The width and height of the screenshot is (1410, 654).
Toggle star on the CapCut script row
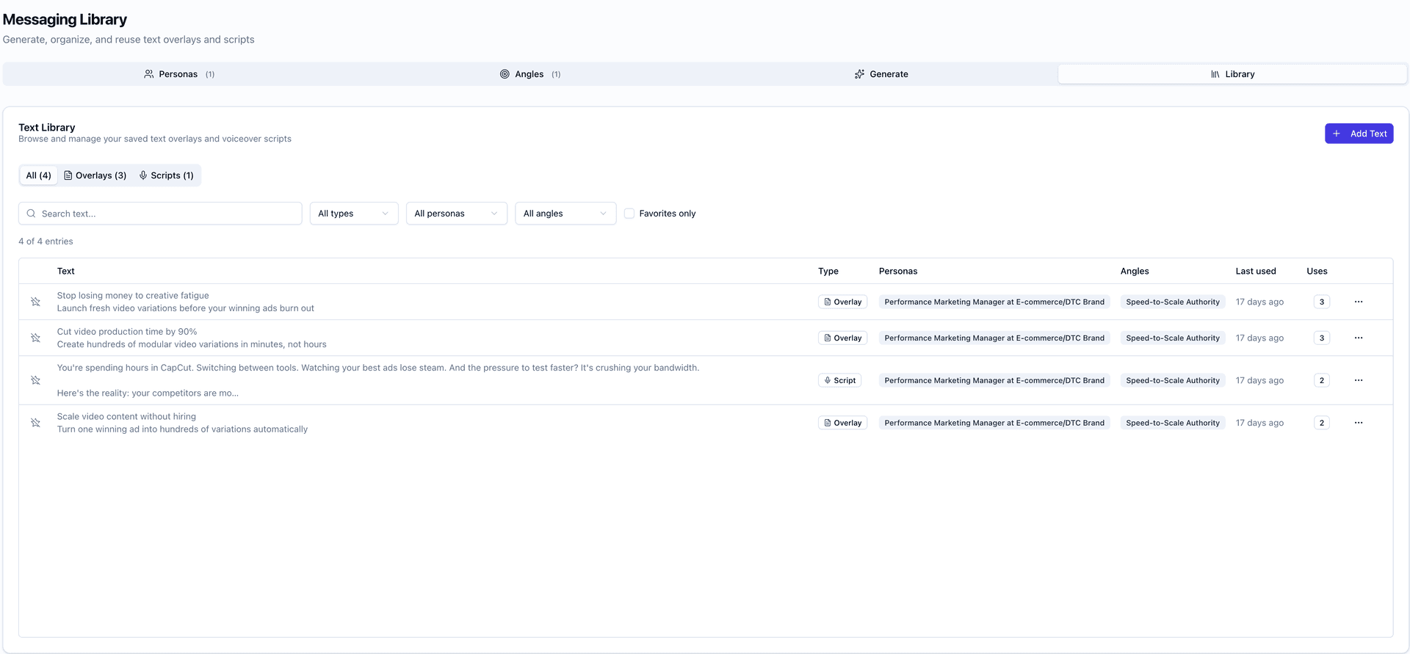pos(35,380)
